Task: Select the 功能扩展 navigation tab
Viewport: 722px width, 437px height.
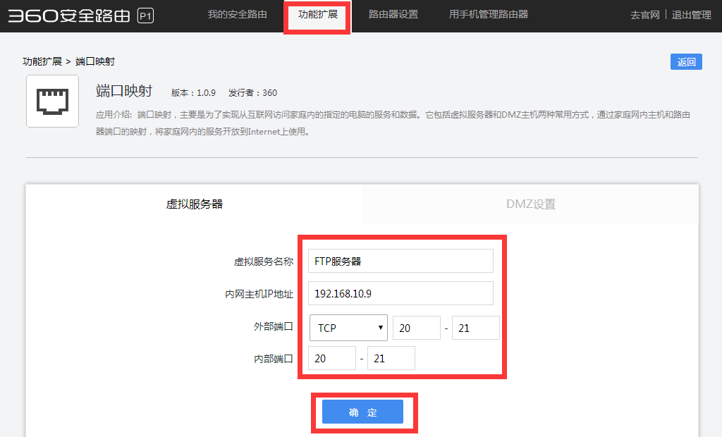Action: click(x=317, y=15)
